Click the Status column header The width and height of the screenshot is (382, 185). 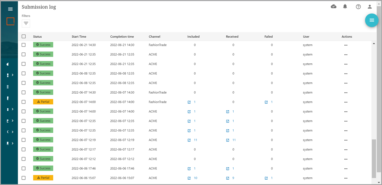point(37,36)
